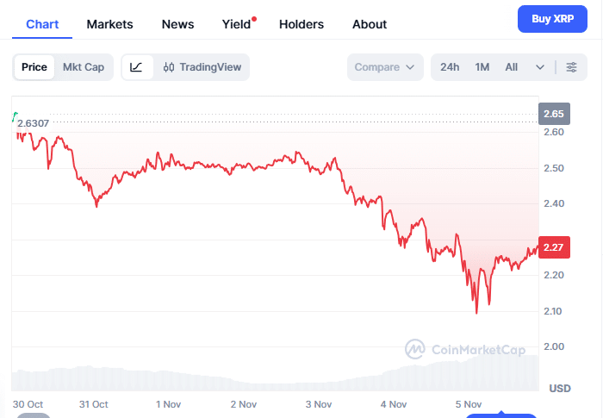
Task: Switch chart to Mkt Cap
Action: coord(84,67)
